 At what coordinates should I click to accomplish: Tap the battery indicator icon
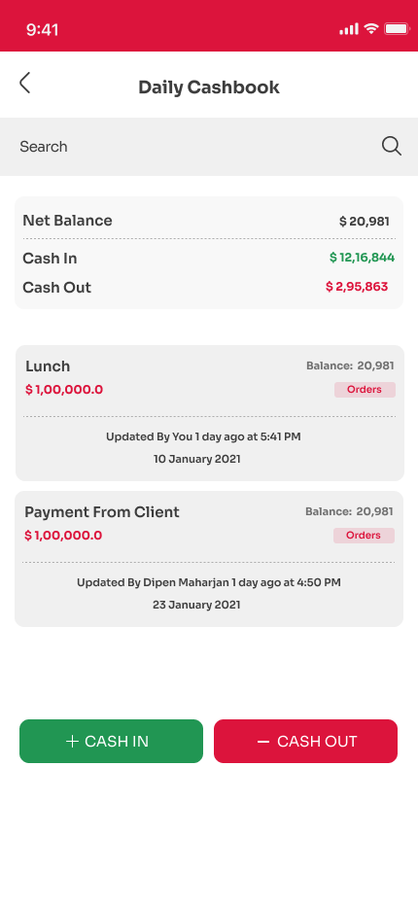pos(397,28)
